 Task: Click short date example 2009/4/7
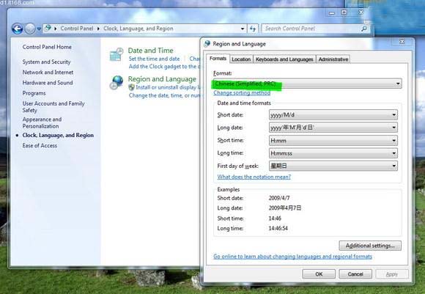point(279,198)
